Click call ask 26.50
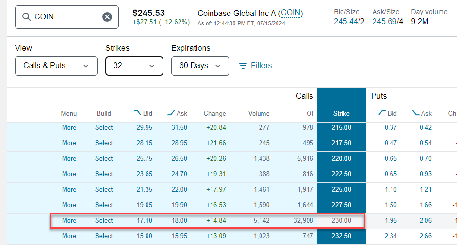Image resolution: width=457 pixels, height=245 pixels. [x=179, y=159]
